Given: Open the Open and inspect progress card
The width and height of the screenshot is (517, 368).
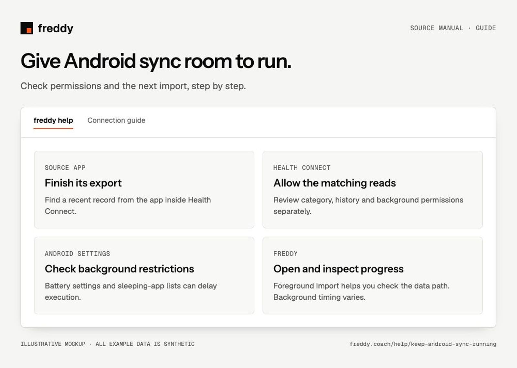Looking at the screenshot, I should point(373,275).
